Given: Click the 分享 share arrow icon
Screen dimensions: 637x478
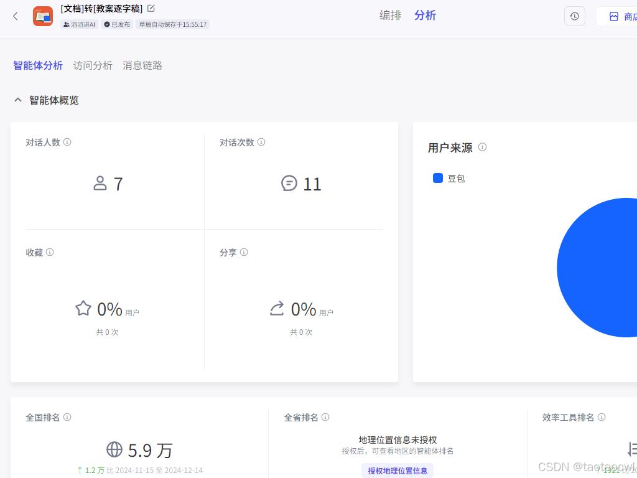Looking at the screenshot, I should [x=277, y=308].
